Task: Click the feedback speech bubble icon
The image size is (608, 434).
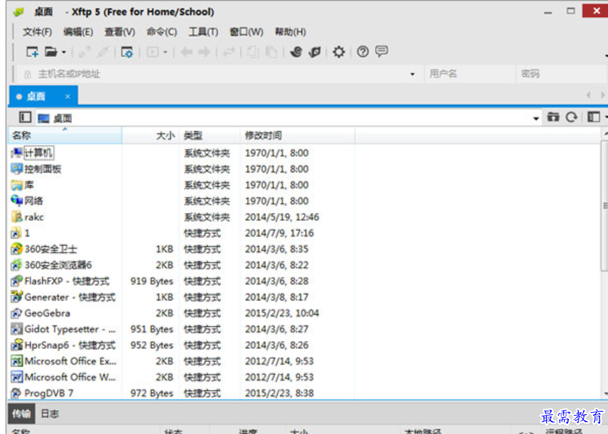Action: click(382, 51)
